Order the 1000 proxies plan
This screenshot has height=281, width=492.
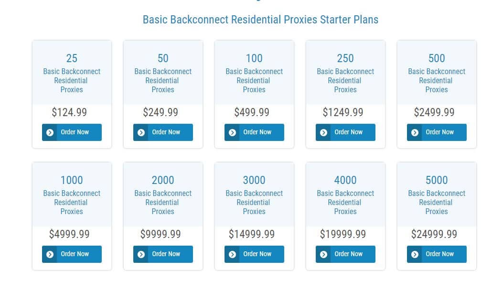(72, 254)
